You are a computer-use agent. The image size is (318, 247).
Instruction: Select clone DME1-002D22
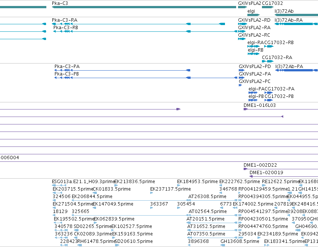(x=281, y=169)
